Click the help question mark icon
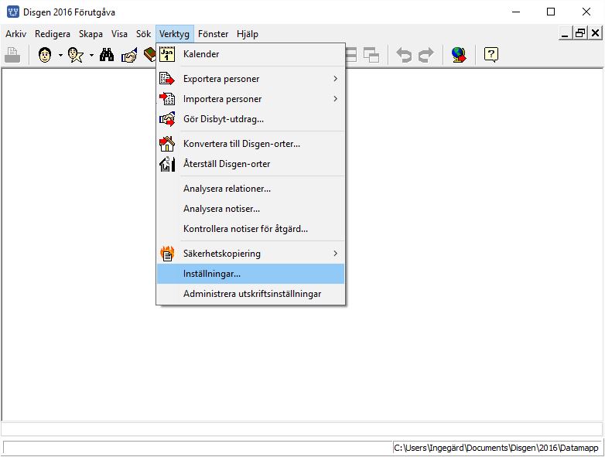The width and height of the screenshot is (605, 457). click(490, 55)
